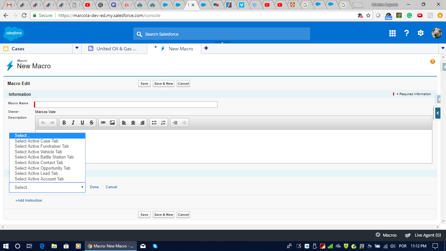Choose Select Active Fundraiser Tab option
The image size is (446, 251).
click(x=47, y=146)
